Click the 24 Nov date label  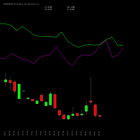click(x=63, y=133)
